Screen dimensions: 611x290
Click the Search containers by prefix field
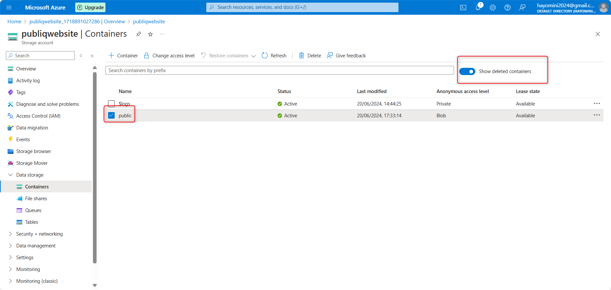[279, 70]
